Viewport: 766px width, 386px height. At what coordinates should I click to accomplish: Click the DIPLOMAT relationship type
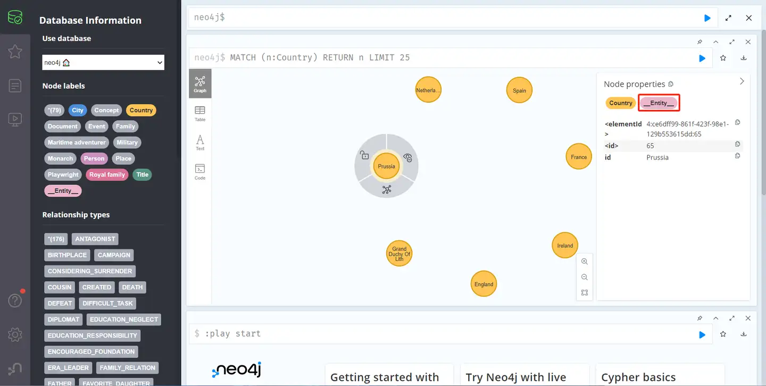pyautogui.click(x=63, y=320)
